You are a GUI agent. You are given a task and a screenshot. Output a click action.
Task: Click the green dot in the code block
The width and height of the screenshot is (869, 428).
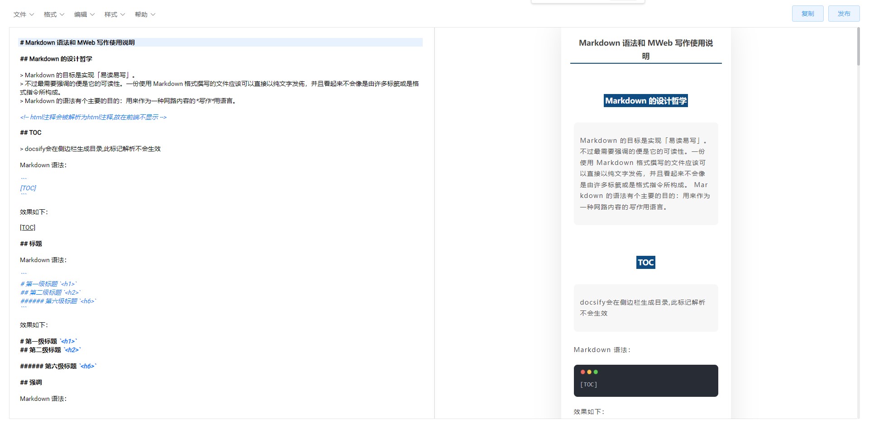596,372
